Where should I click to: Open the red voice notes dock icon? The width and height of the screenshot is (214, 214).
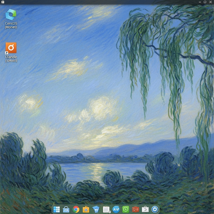coord(136,210)
